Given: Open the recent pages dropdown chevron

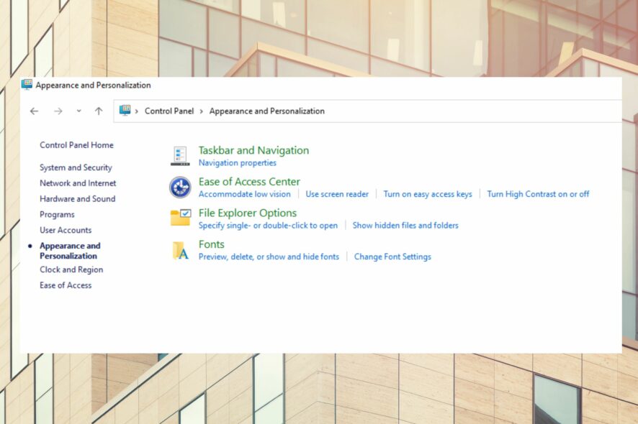Looking at the screenshot, I should (78, 111).
